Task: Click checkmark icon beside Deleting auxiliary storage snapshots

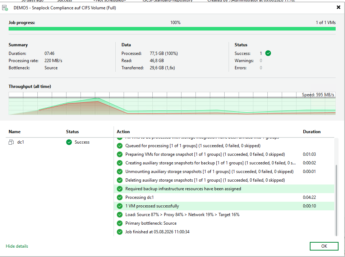Action: [x=120, y=180]
